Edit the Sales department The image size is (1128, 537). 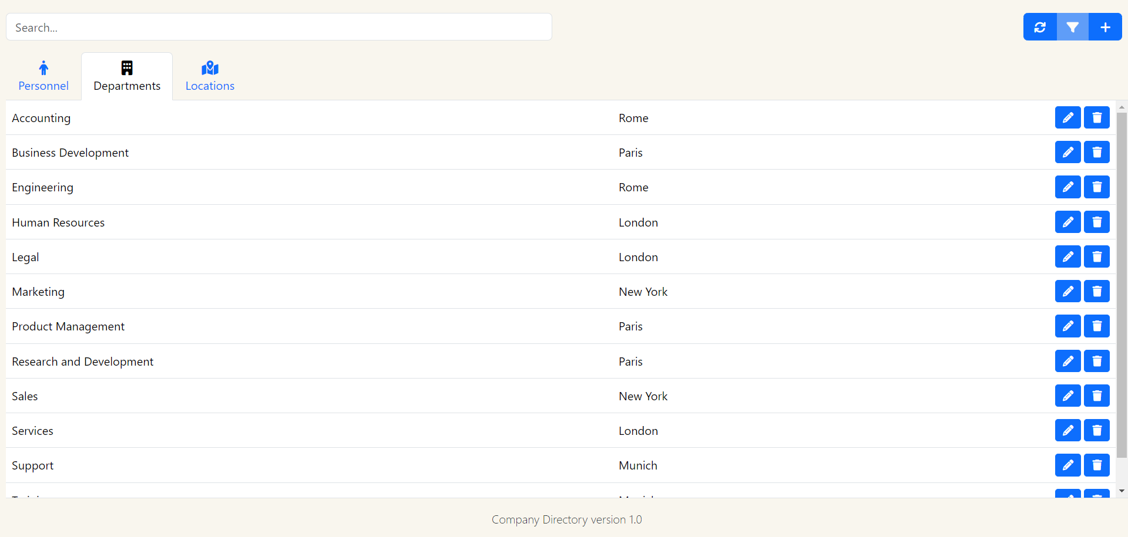pyautogui.click(x=1067, y=396)
